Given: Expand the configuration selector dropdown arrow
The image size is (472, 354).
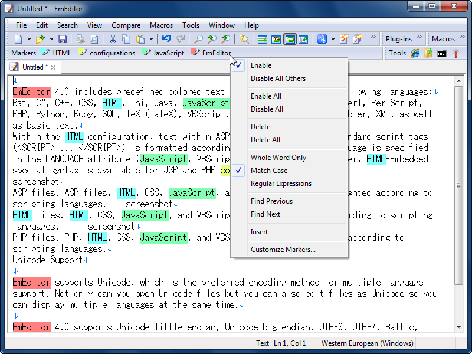Looking at the screenshot, I should pyautogui.click(x=333, y=39).
